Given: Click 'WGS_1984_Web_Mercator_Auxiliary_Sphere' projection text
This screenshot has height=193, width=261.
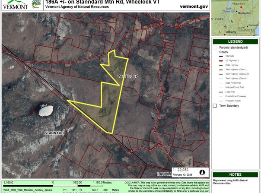Looking at the screenshot, I should (28, 190).
